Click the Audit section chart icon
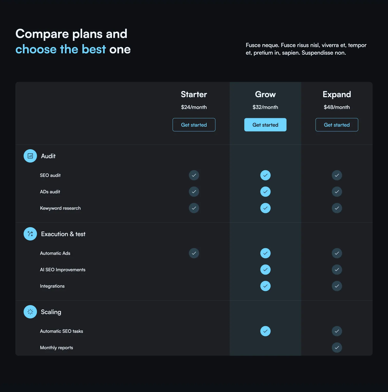The width and height of the screenshot is (388, 392). [x=30, y=156]
